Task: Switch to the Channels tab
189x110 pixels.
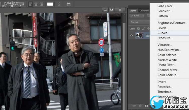Action: [144, 11]
